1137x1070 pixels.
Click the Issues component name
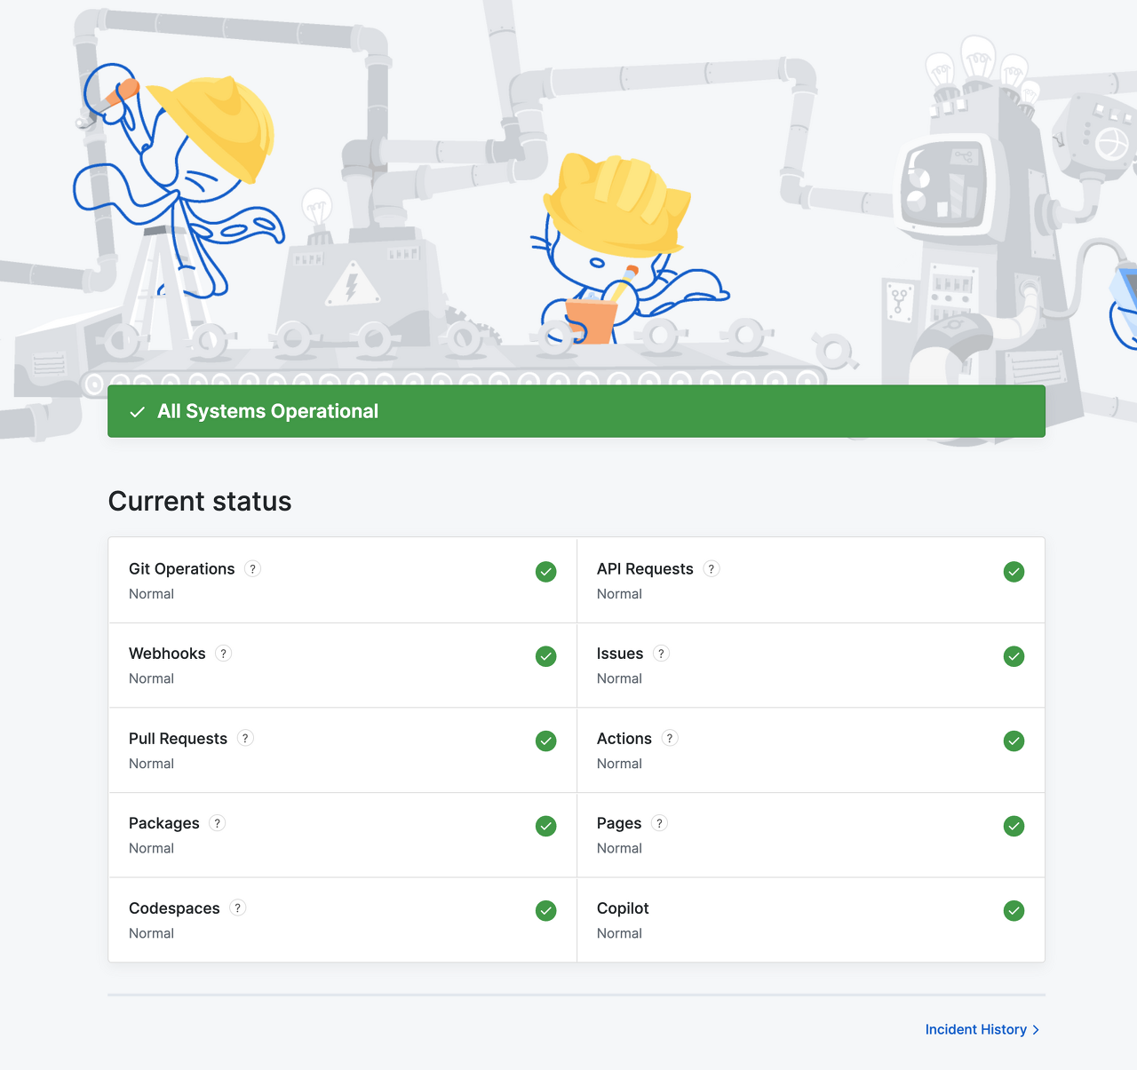coord(620,654)
